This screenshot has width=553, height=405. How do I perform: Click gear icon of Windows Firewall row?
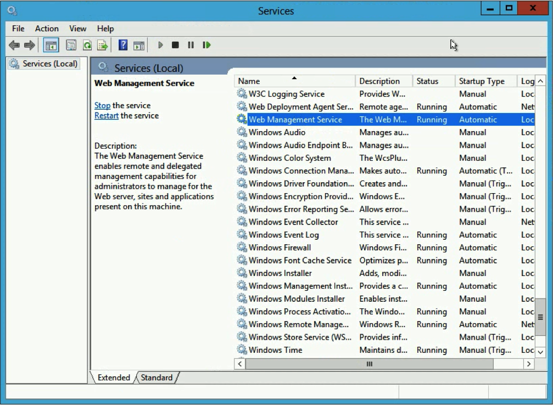(x=242, y=248)
